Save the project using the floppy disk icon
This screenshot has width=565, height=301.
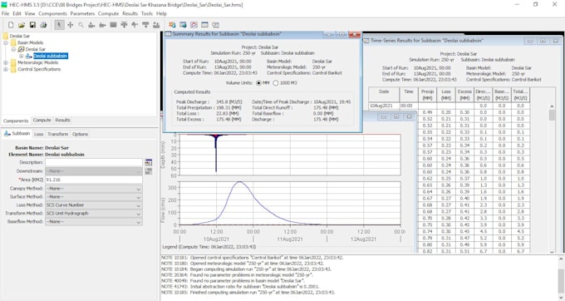pos(32,25)
